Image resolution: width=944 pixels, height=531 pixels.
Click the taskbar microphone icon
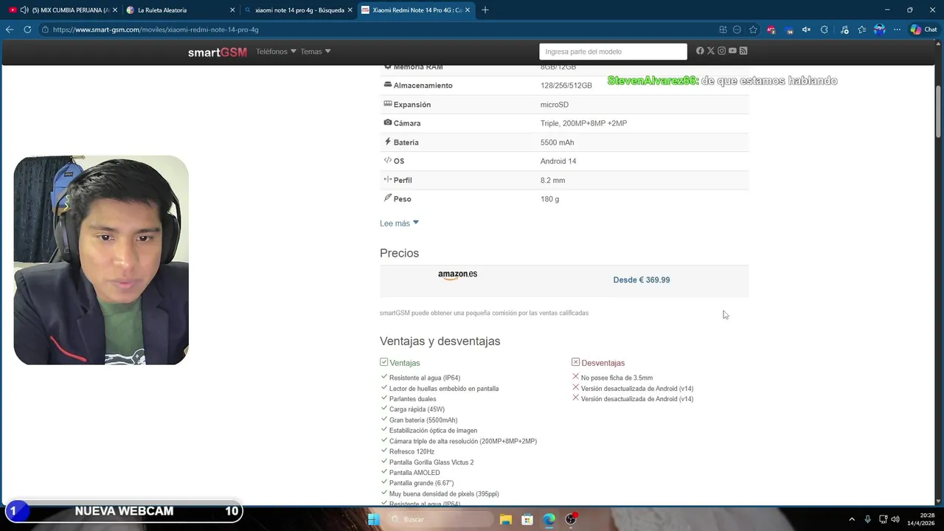(867, 519)
